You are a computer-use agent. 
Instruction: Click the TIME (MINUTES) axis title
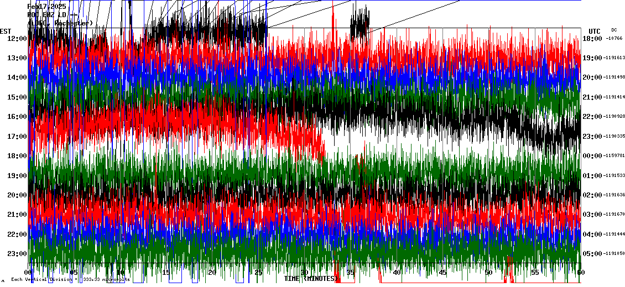pyautogui.click(x=310, y=279)
